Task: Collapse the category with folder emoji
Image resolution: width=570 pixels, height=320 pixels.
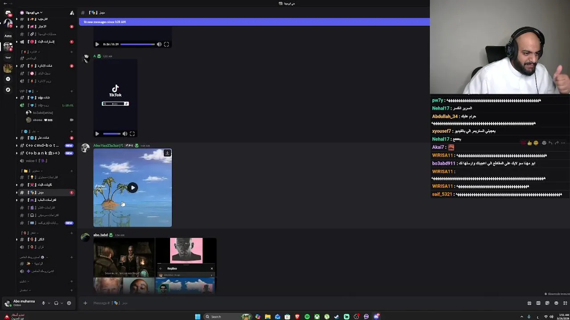Action: point(31,171)
